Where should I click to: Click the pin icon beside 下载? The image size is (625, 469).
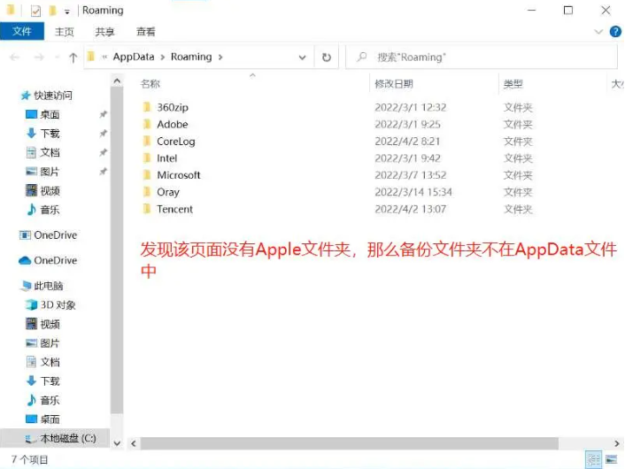click(x=103, y=134)
